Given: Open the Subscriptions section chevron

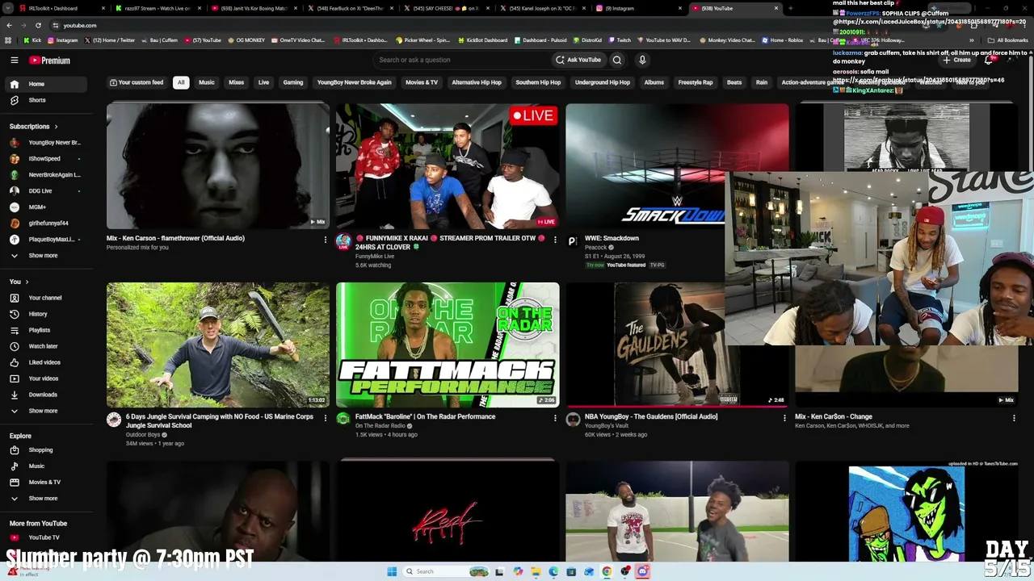Looking at the screenshot, I should click(x=57, y=127).
